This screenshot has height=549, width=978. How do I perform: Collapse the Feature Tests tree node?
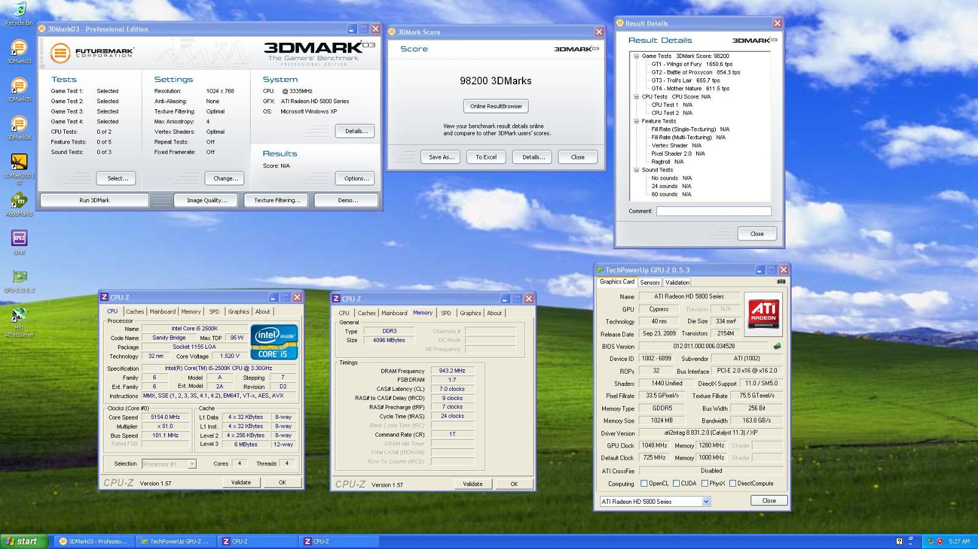636,121
